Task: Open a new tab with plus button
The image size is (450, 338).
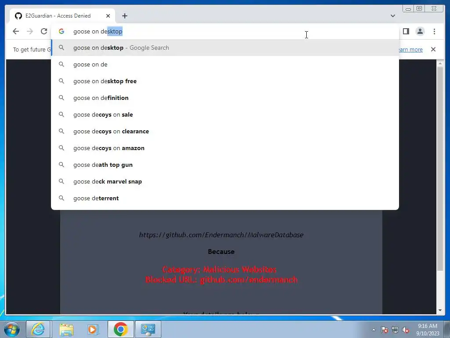Action: pos(124,16)
